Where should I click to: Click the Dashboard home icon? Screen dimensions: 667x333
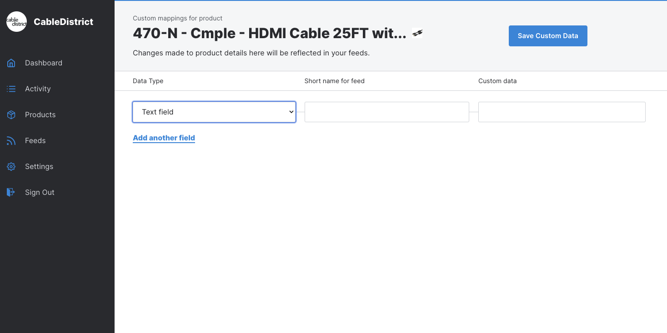11,63
